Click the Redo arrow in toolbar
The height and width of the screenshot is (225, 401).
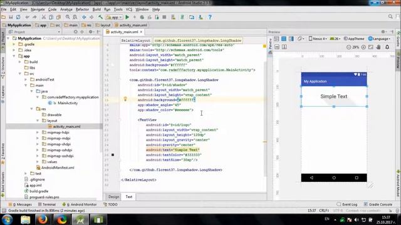coord(34,17)
